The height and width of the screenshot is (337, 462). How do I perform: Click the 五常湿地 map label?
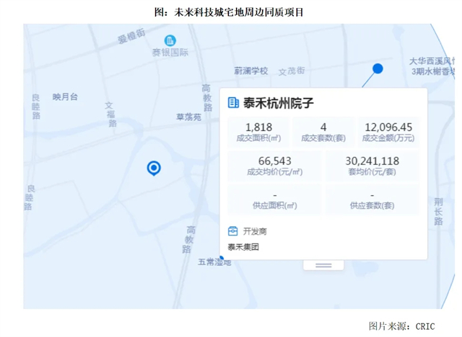(214, 262)
